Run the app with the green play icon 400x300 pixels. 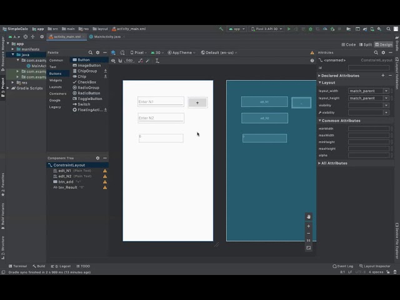pyautogui.click(x=289, y=29)
